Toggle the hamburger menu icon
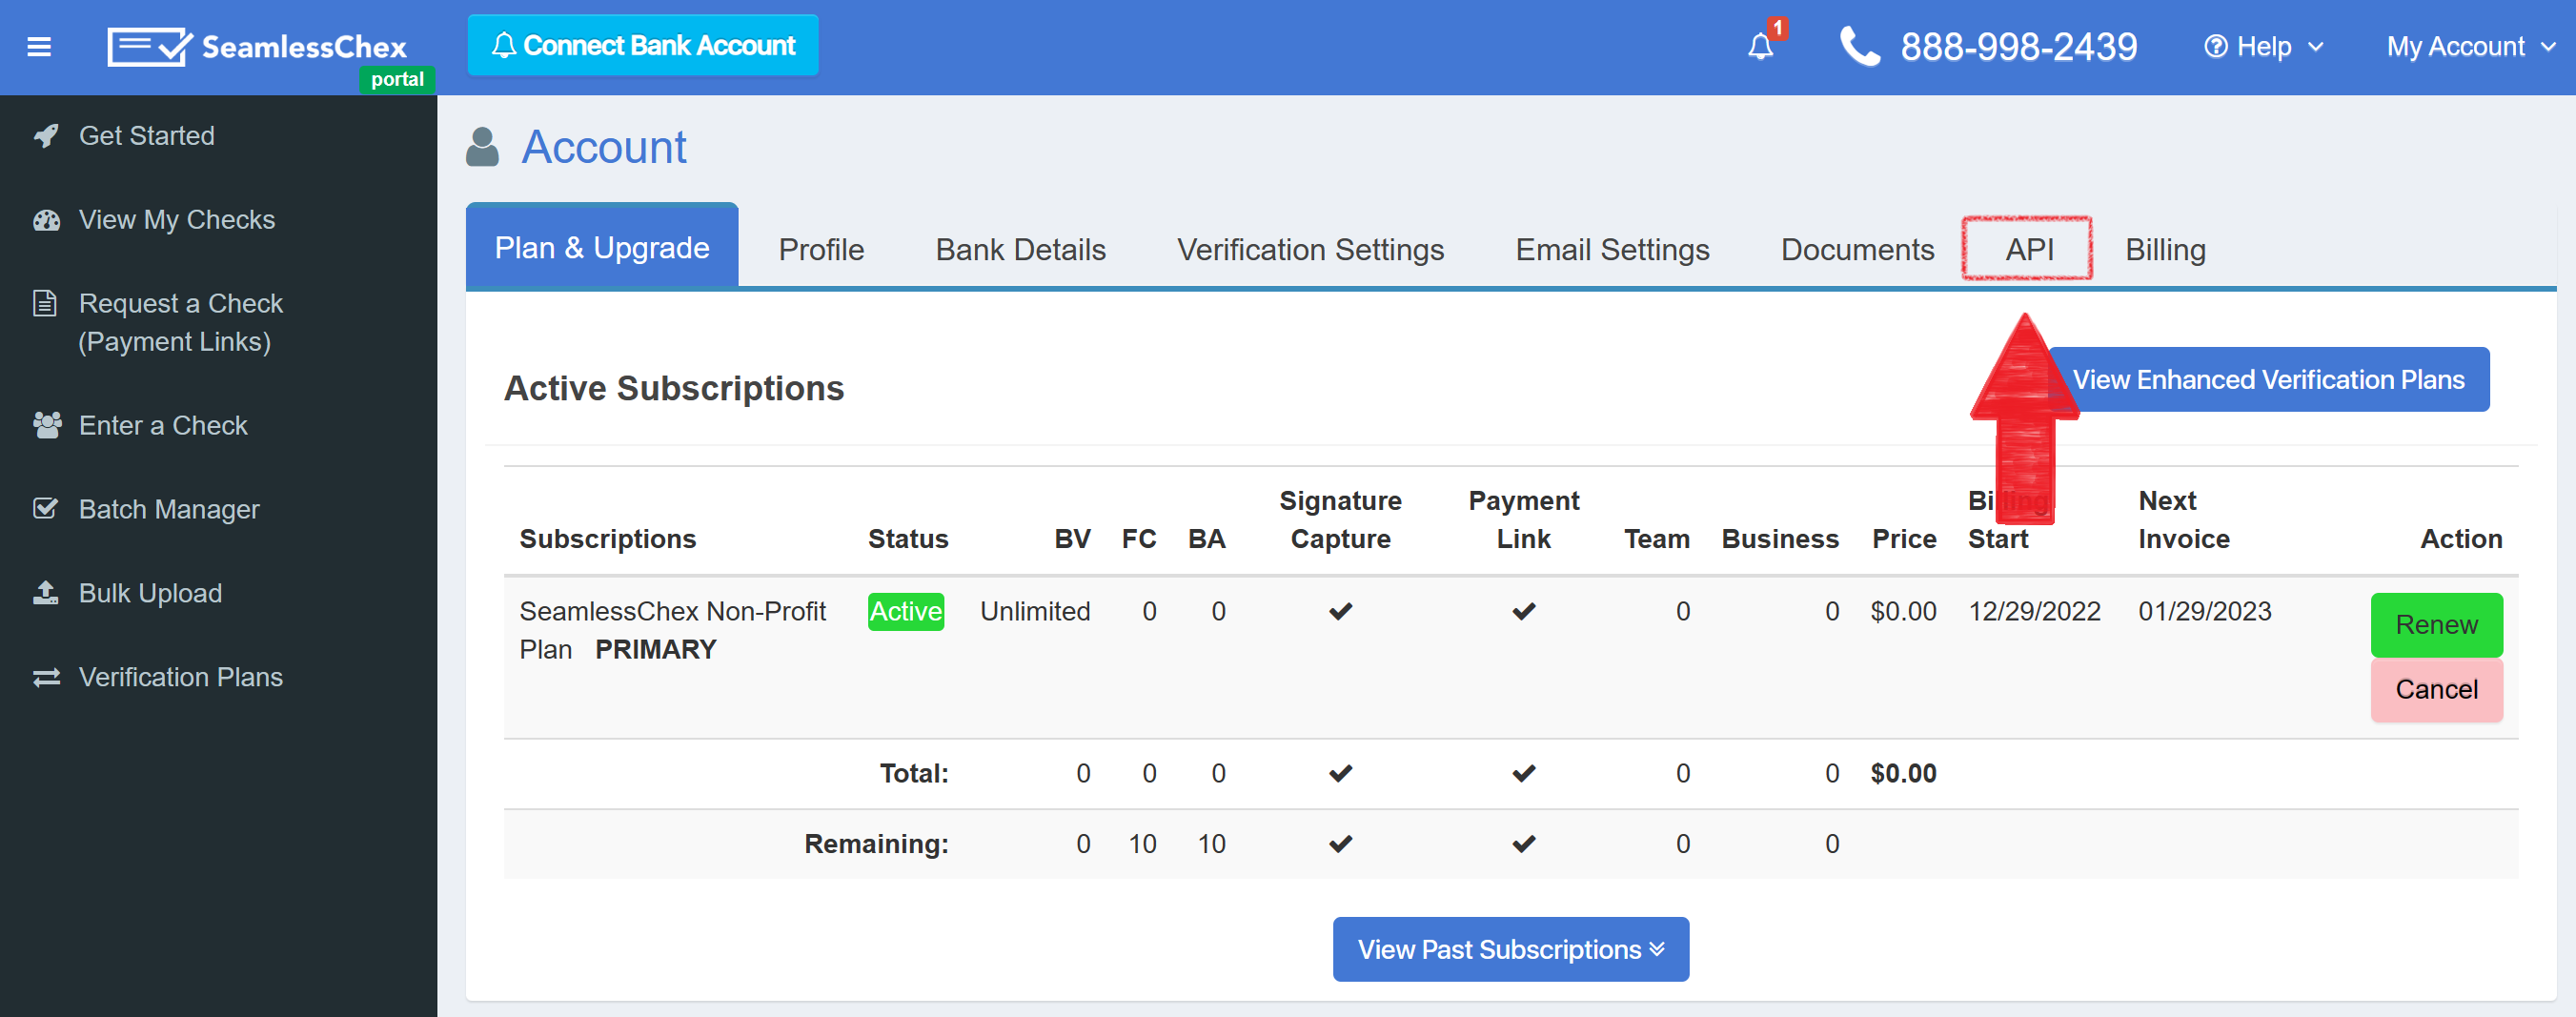This screenshot has height=1017, width=2576. [x=39, y=47]
